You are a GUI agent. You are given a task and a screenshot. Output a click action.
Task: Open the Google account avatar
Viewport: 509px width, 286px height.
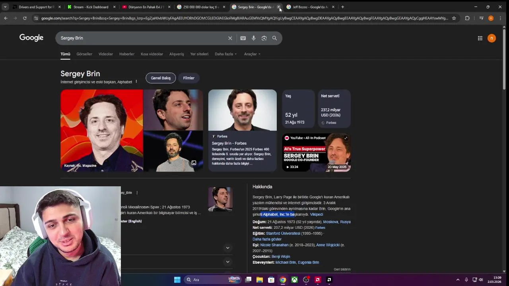(x=492, y=38)
